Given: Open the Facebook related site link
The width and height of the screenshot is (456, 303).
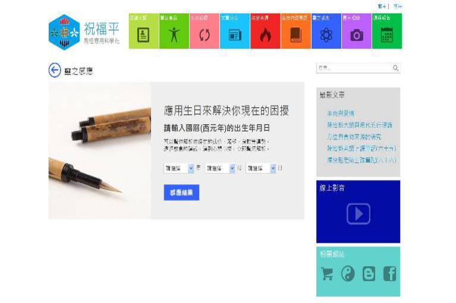Looking at the screenshot, I should point(389,274).
